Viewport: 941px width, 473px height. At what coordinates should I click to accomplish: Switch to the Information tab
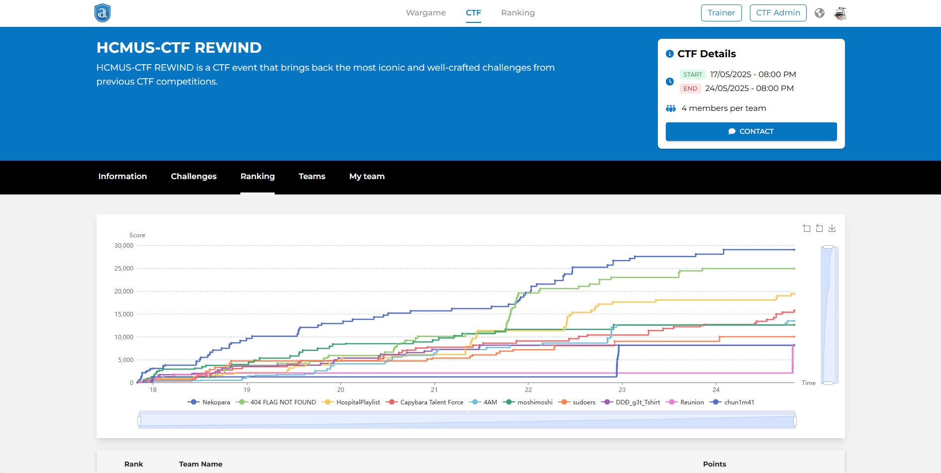tap(122, 177)
